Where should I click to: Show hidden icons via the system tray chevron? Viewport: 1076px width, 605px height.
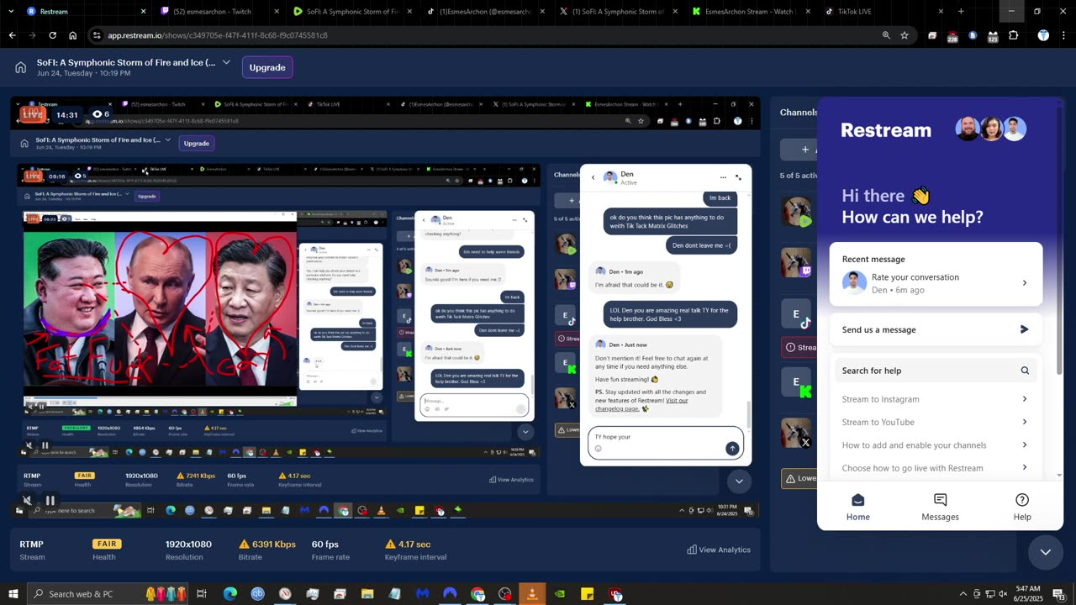tap(963, 594)
